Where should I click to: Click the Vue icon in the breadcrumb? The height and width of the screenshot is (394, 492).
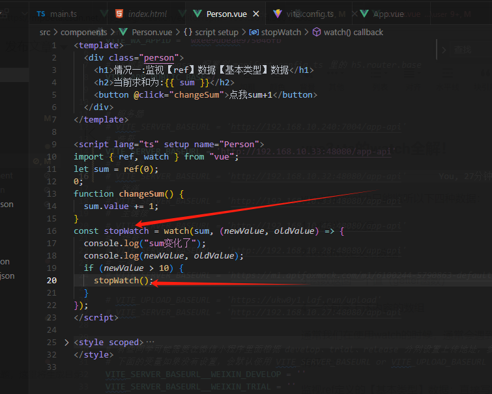coord(123,32)
